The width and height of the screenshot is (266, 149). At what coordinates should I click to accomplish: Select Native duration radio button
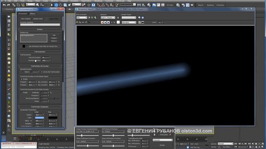pyautogui.click(x=23, y=72)
